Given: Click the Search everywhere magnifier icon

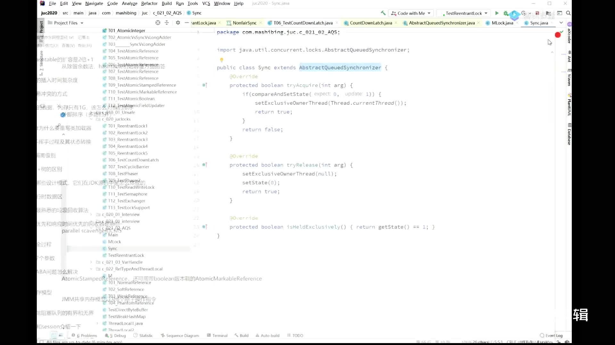Looking at the screenshot, I should point(568,13).
